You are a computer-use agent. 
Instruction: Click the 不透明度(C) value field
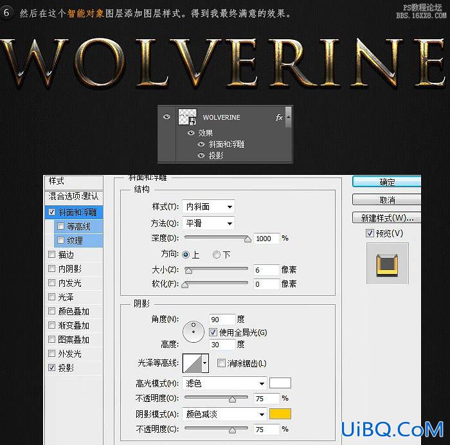(x=266, y=430)
